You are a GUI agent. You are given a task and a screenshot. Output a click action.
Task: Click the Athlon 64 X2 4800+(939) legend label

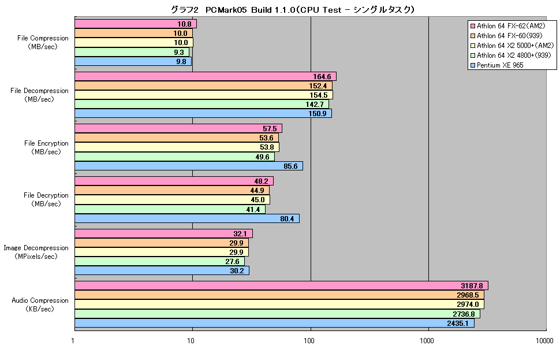514,55
